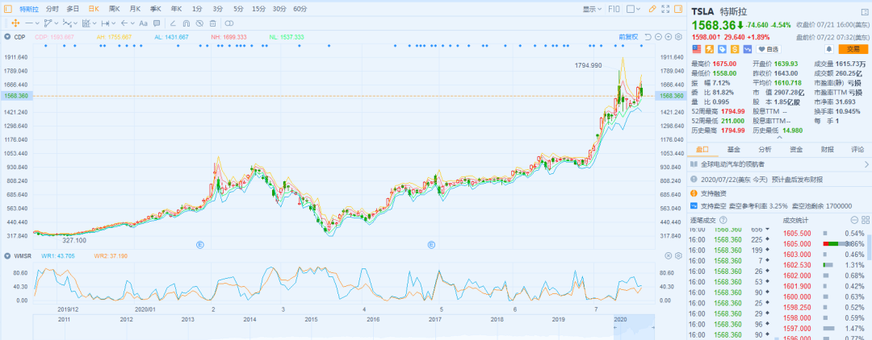
Task: Open the 逐笔成交 help question icon
Action: pyautogui.click(x=723, y=220)
